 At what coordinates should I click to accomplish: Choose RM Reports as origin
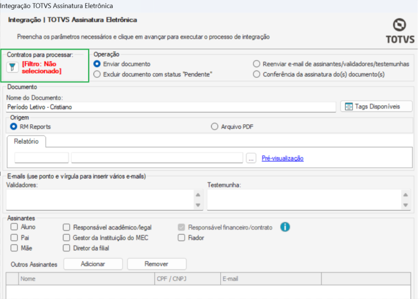(13, 127)
